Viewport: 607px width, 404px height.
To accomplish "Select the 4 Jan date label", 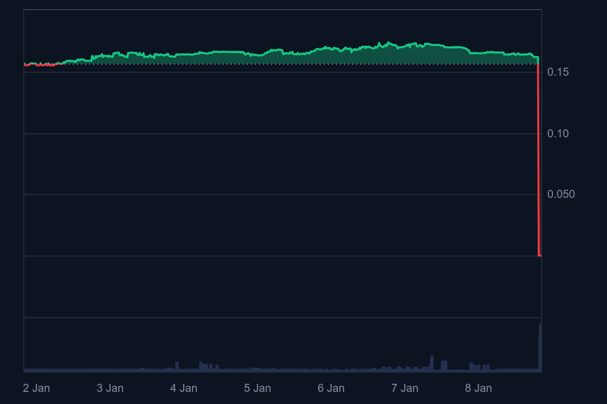I will (x=184, y=388).
